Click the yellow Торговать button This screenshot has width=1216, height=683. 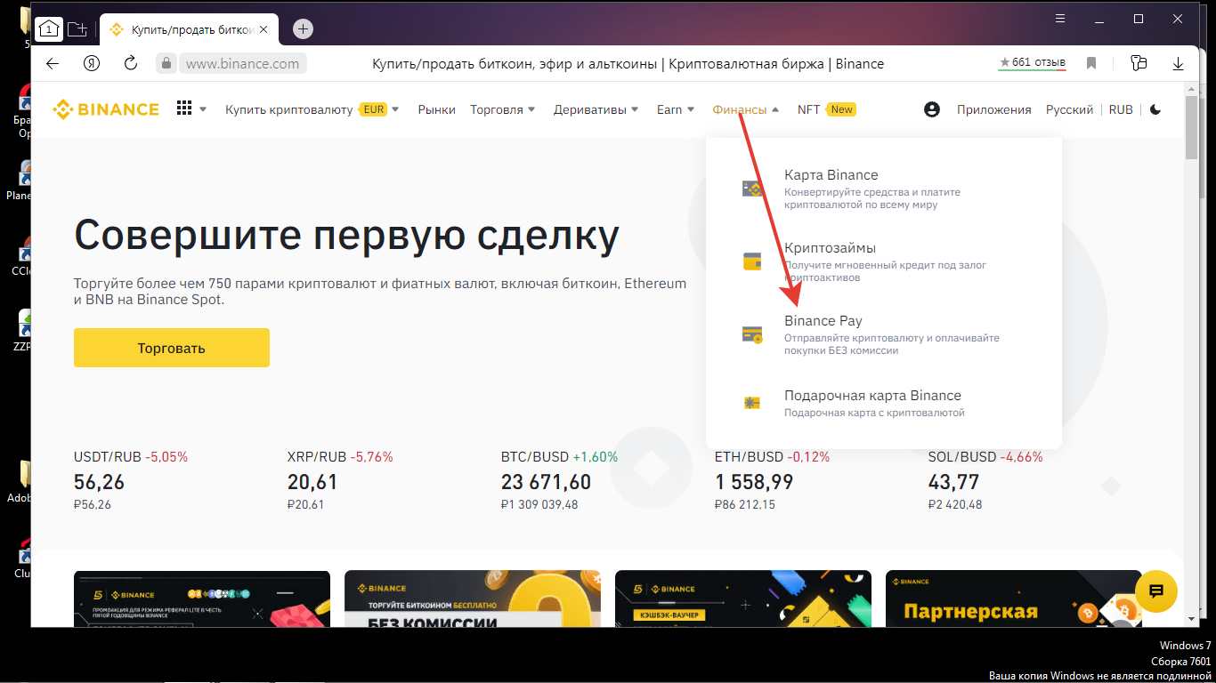point(172,348)
